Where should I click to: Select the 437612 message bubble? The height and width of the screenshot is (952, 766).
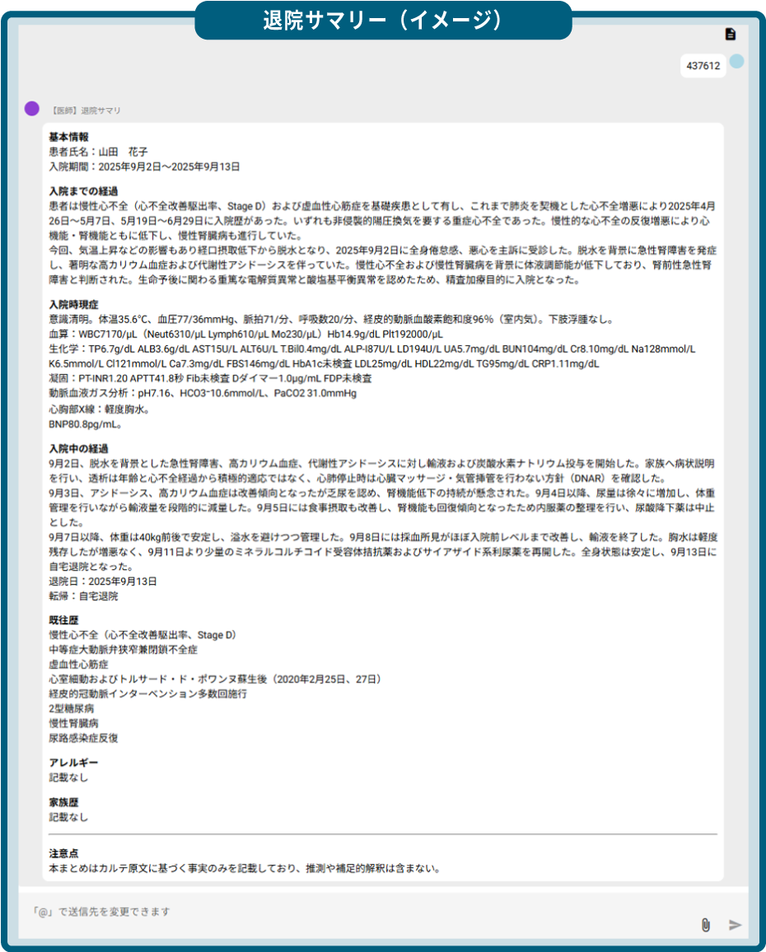(x=703, y=67)
